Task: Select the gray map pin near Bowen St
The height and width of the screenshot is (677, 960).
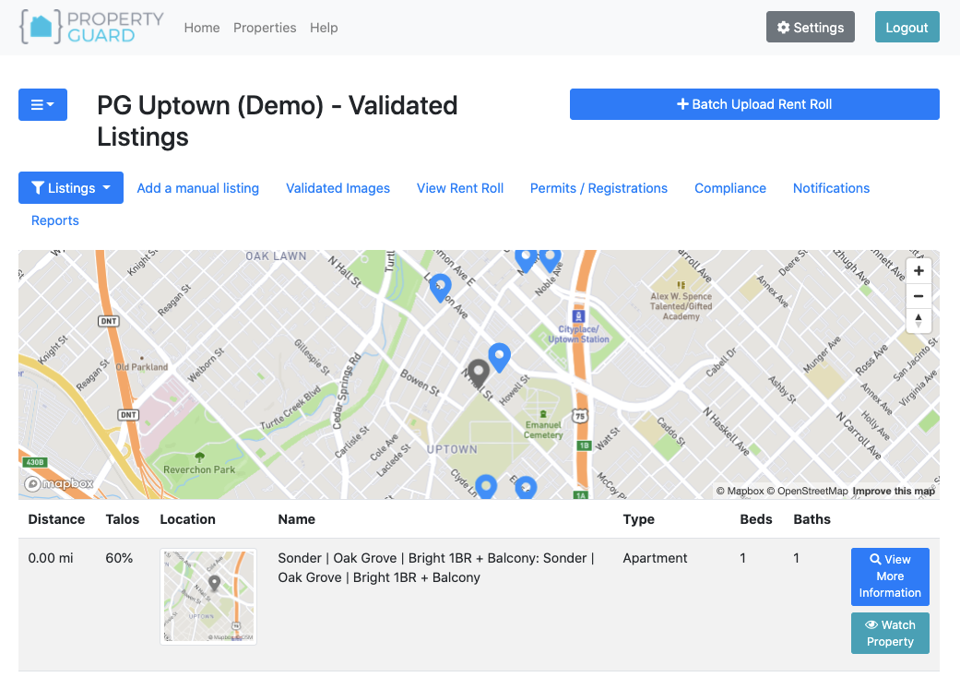Action: click(x=479, y=373)
